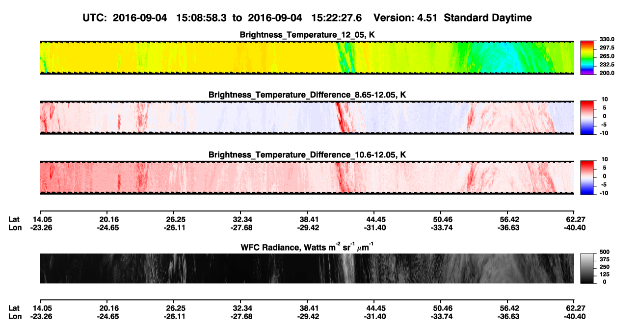Image resolution: width=638 pixels, height=327 pixels.
Task: Click Lat 32.34 below the WFC panel
Action: tap(240, 308)
